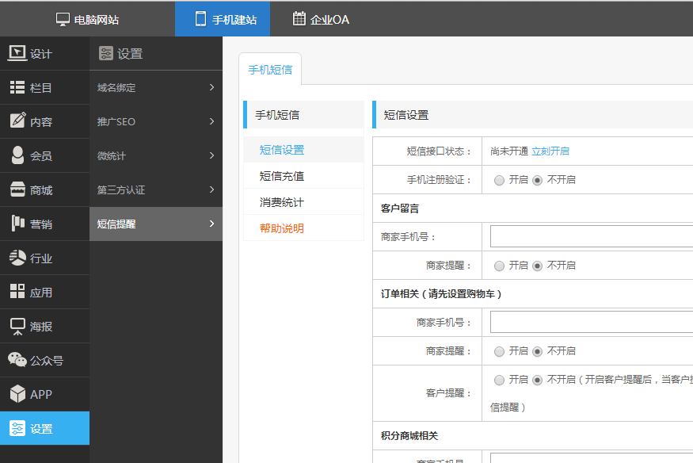Click the 商城 shop icon
The image size is (693, 463).
(17, 189)
